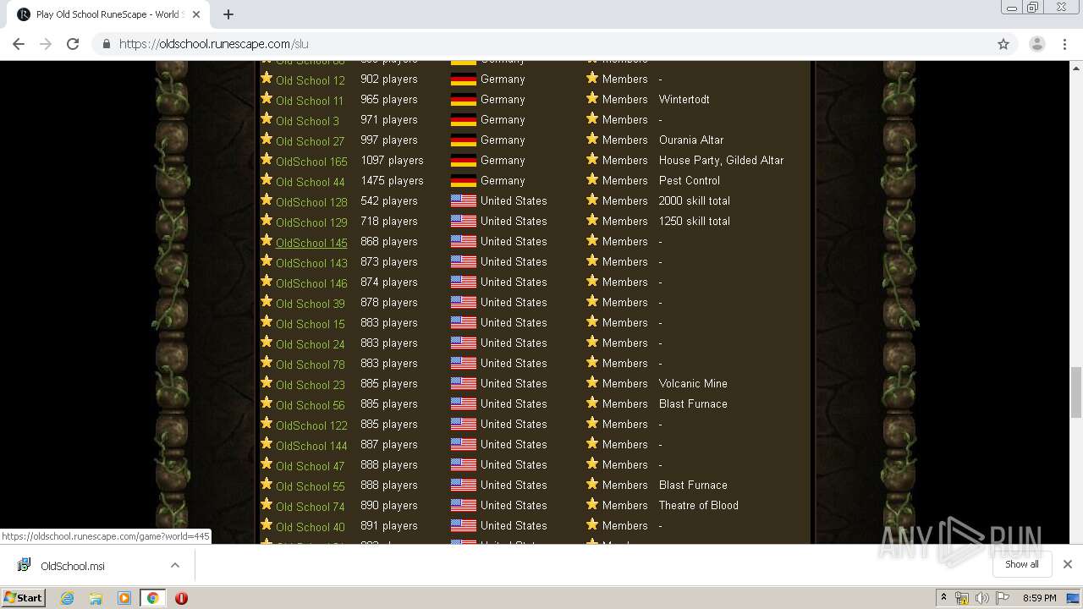Reload the RuneScape world list page
The height and width of the screenshot is (609, 1083).
[x=73, y=44]
